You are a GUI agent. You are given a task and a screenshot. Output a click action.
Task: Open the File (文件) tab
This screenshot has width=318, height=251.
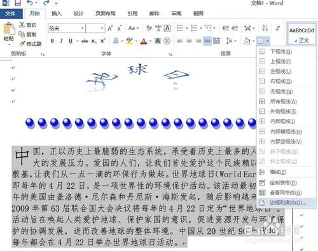[10, 13]
